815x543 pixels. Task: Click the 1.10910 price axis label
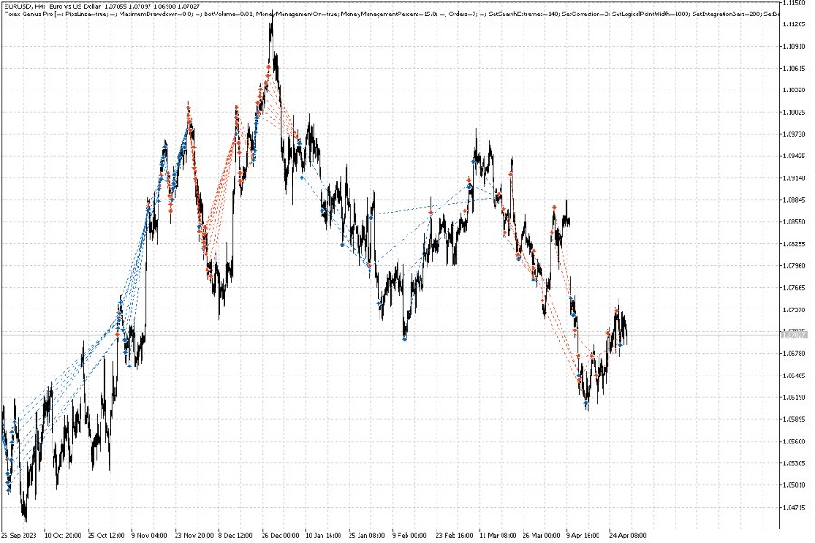point(793,47)
